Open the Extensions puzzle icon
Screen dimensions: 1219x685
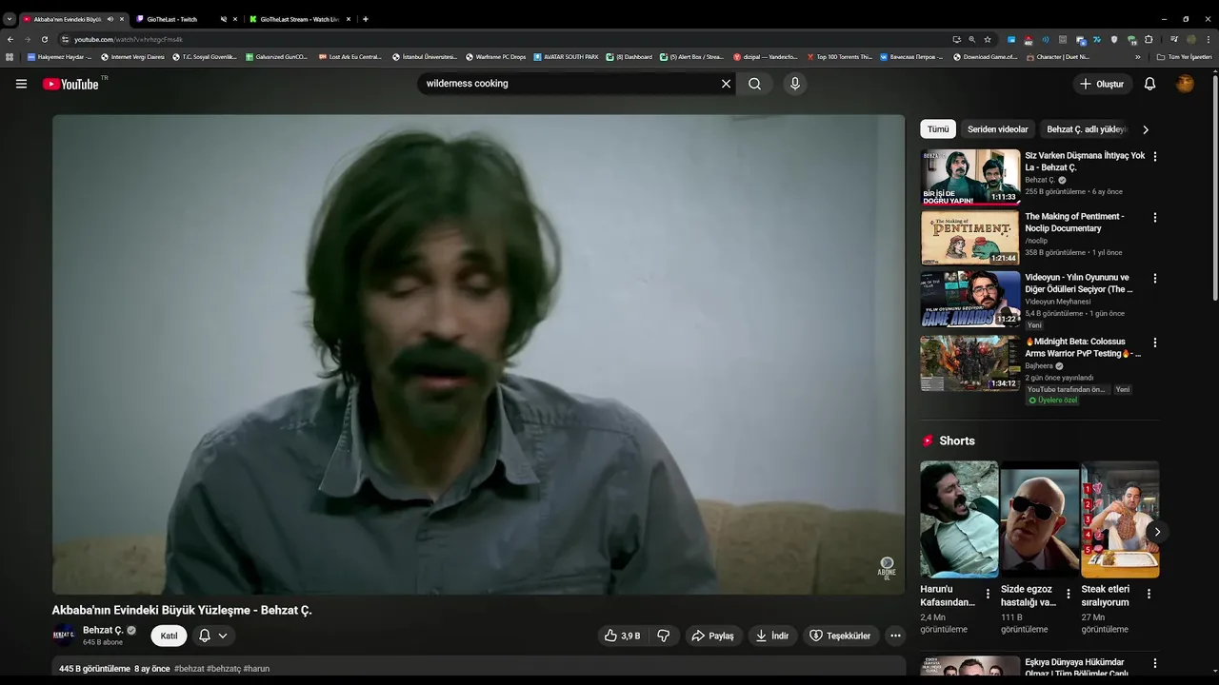pyautogui.click(x=1149, y=39)
